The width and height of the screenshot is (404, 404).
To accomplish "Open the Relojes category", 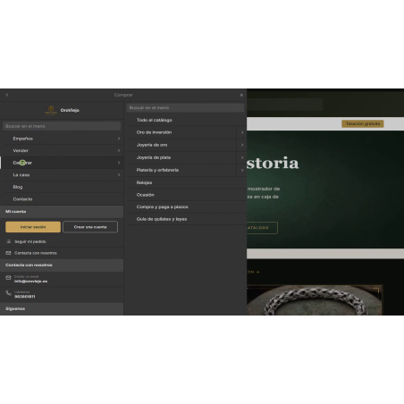I will [x=144, y=182].
